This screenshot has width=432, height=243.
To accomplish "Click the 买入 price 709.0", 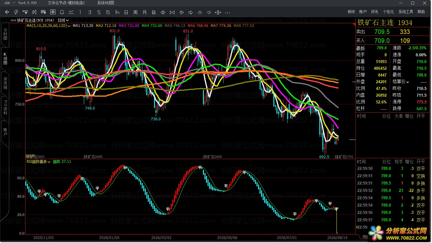I will [382, 40].
